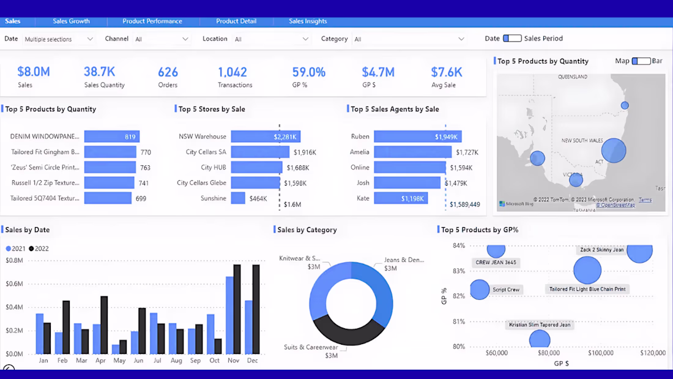This screenshot has height=379, width=673.
Task: Open the Channel filter dropdown
Action: 162,39
